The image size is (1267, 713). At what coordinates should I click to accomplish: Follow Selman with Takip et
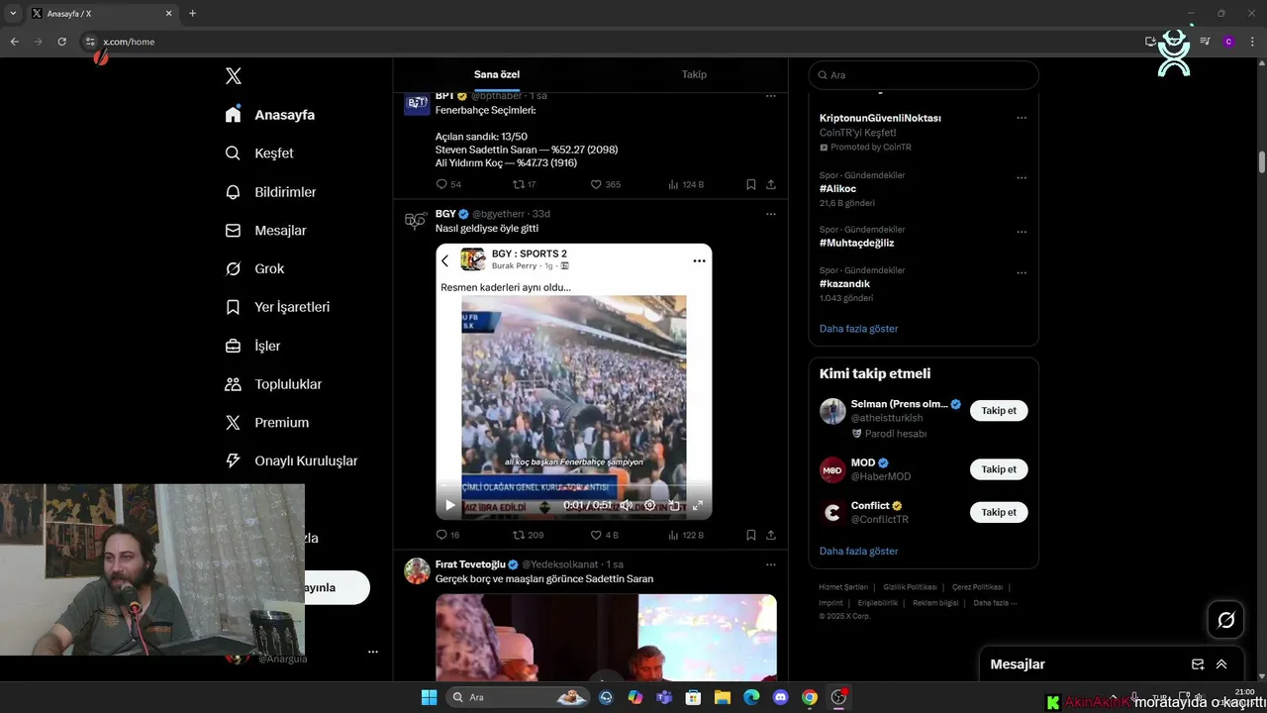[x=999, y=411]
